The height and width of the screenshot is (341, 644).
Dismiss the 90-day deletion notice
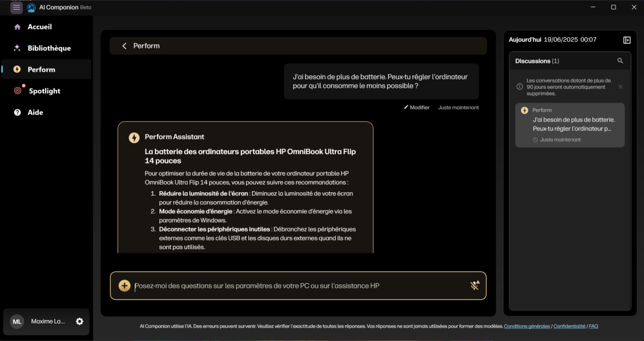pos(621,87)
